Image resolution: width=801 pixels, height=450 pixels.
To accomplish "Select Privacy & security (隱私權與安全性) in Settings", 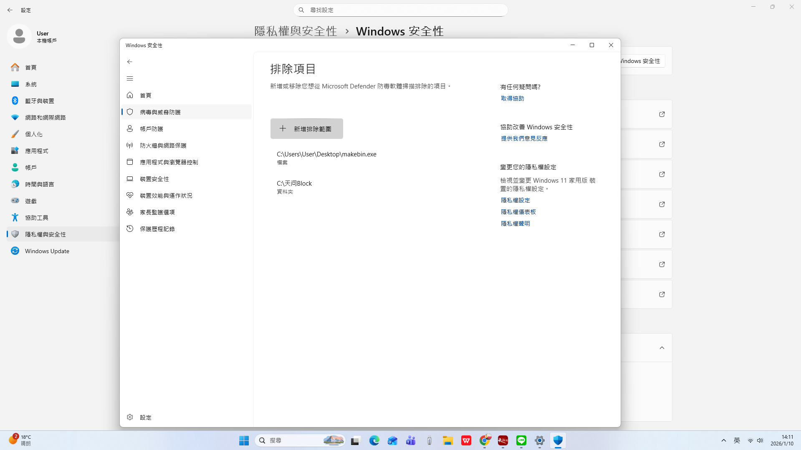I will [x=63, y=234].
